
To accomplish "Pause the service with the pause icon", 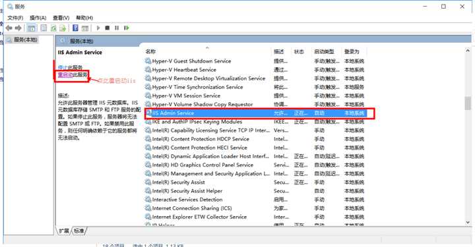I will 117,28.
